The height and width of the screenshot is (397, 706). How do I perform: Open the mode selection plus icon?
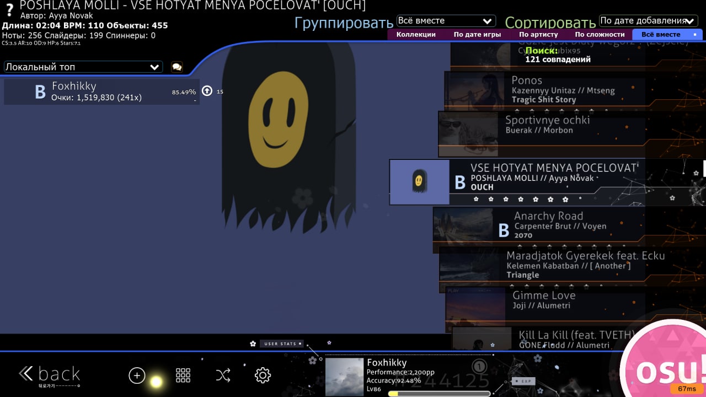click(137, 375)
